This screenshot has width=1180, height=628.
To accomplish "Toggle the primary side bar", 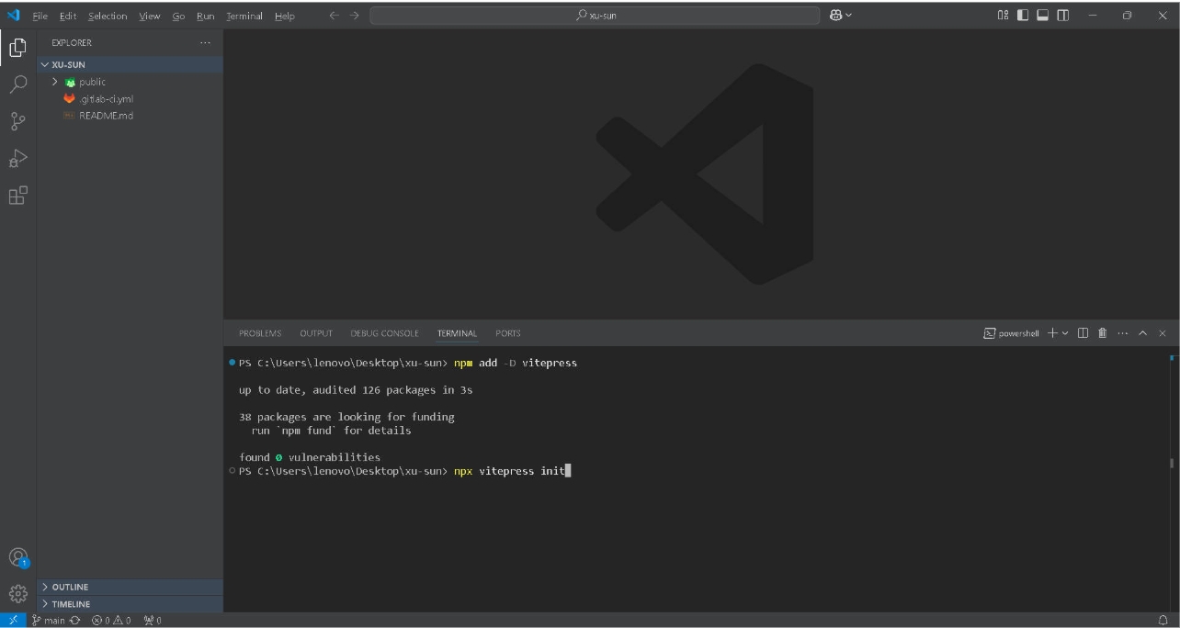I will [x=1023, y=16].
